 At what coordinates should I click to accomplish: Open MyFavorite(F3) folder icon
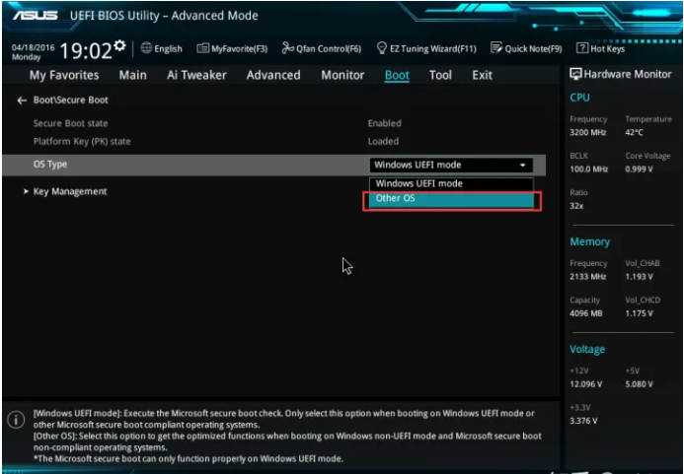coord(202,48)
